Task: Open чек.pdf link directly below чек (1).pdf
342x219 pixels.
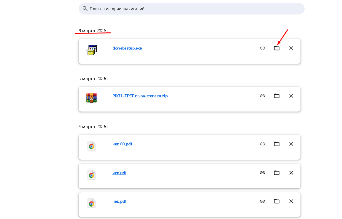Action: (119, 173)
